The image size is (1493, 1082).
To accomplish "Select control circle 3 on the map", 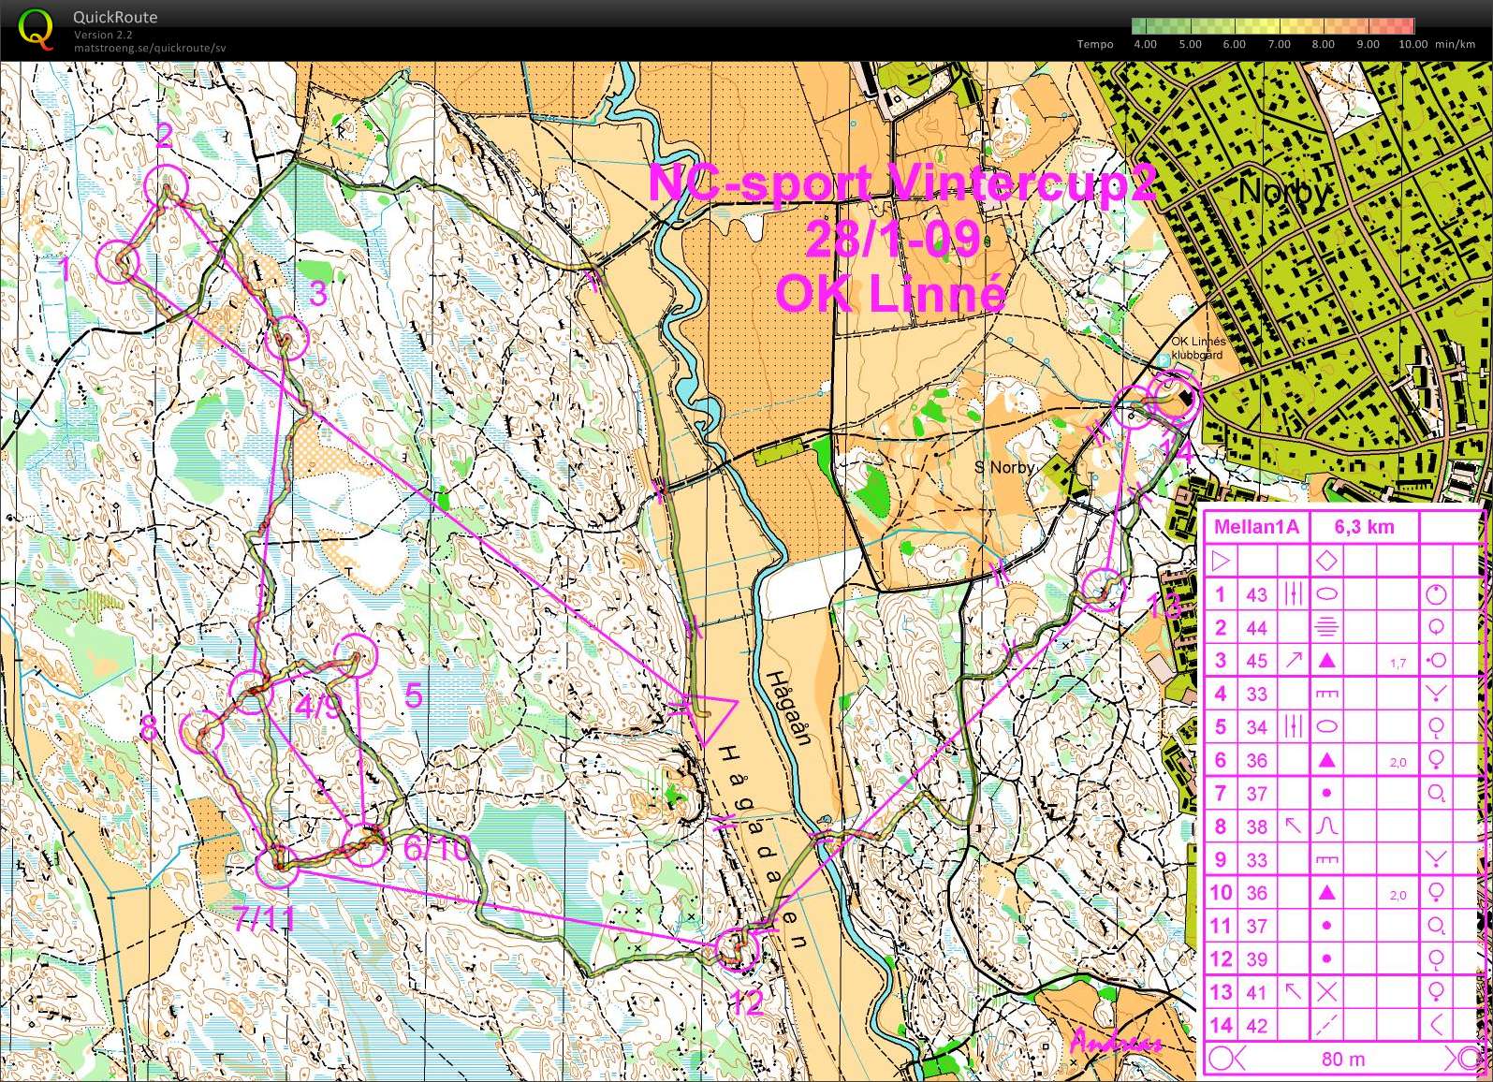I will coord(286,338).
